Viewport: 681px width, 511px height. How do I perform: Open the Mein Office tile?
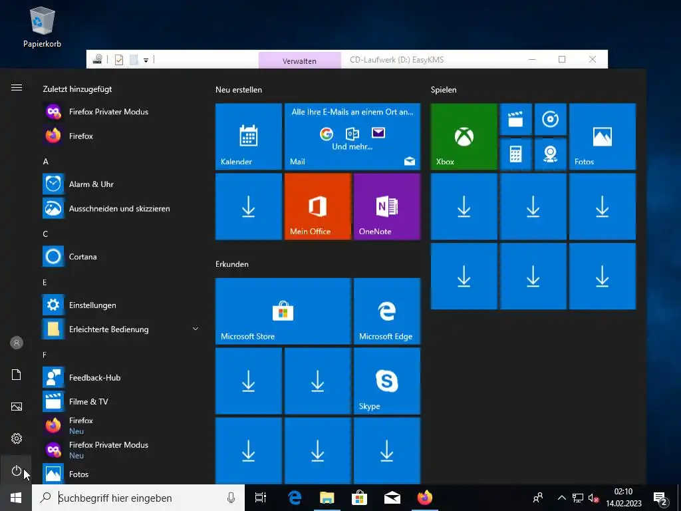click(x=317, y=206)
